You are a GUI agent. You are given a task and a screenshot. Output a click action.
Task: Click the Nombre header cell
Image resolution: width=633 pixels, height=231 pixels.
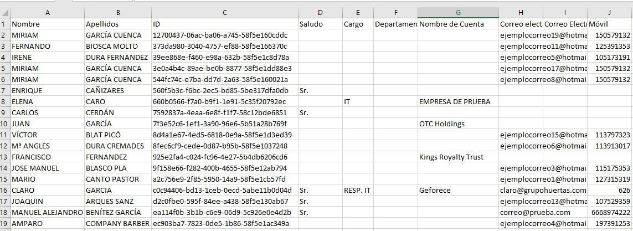click(47, 24)
